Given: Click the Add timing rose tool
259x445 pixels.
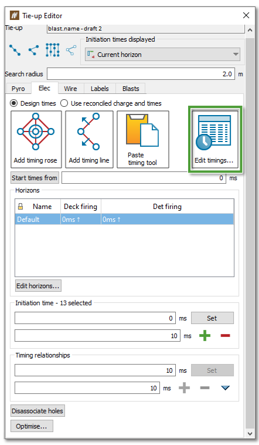Looking at the screenshot, I should [36, 139].
